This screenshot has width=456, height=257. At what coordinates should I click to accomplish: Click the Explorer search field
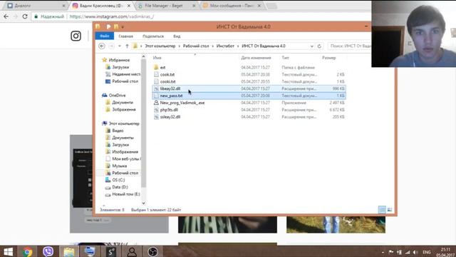click(349, 46)
